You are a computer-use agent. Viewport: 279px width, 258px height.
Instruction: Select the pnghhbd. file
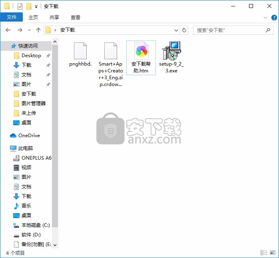point(80,55)
